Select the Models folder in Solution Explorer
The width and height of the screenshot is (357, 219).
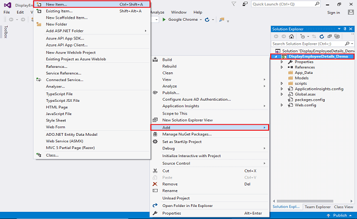pos(302,78)
